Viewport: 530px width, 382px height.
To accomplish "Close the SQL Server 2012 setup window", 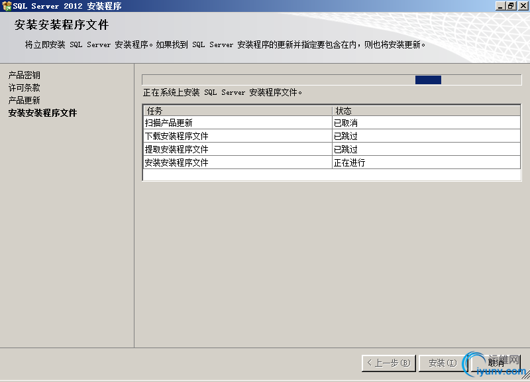I will point(523,6).
